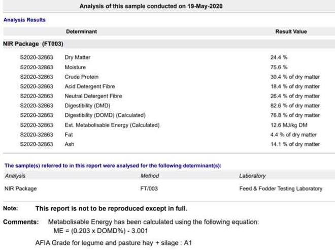Click the 'Dry Matter' determinant row

[x=77, y=57]
